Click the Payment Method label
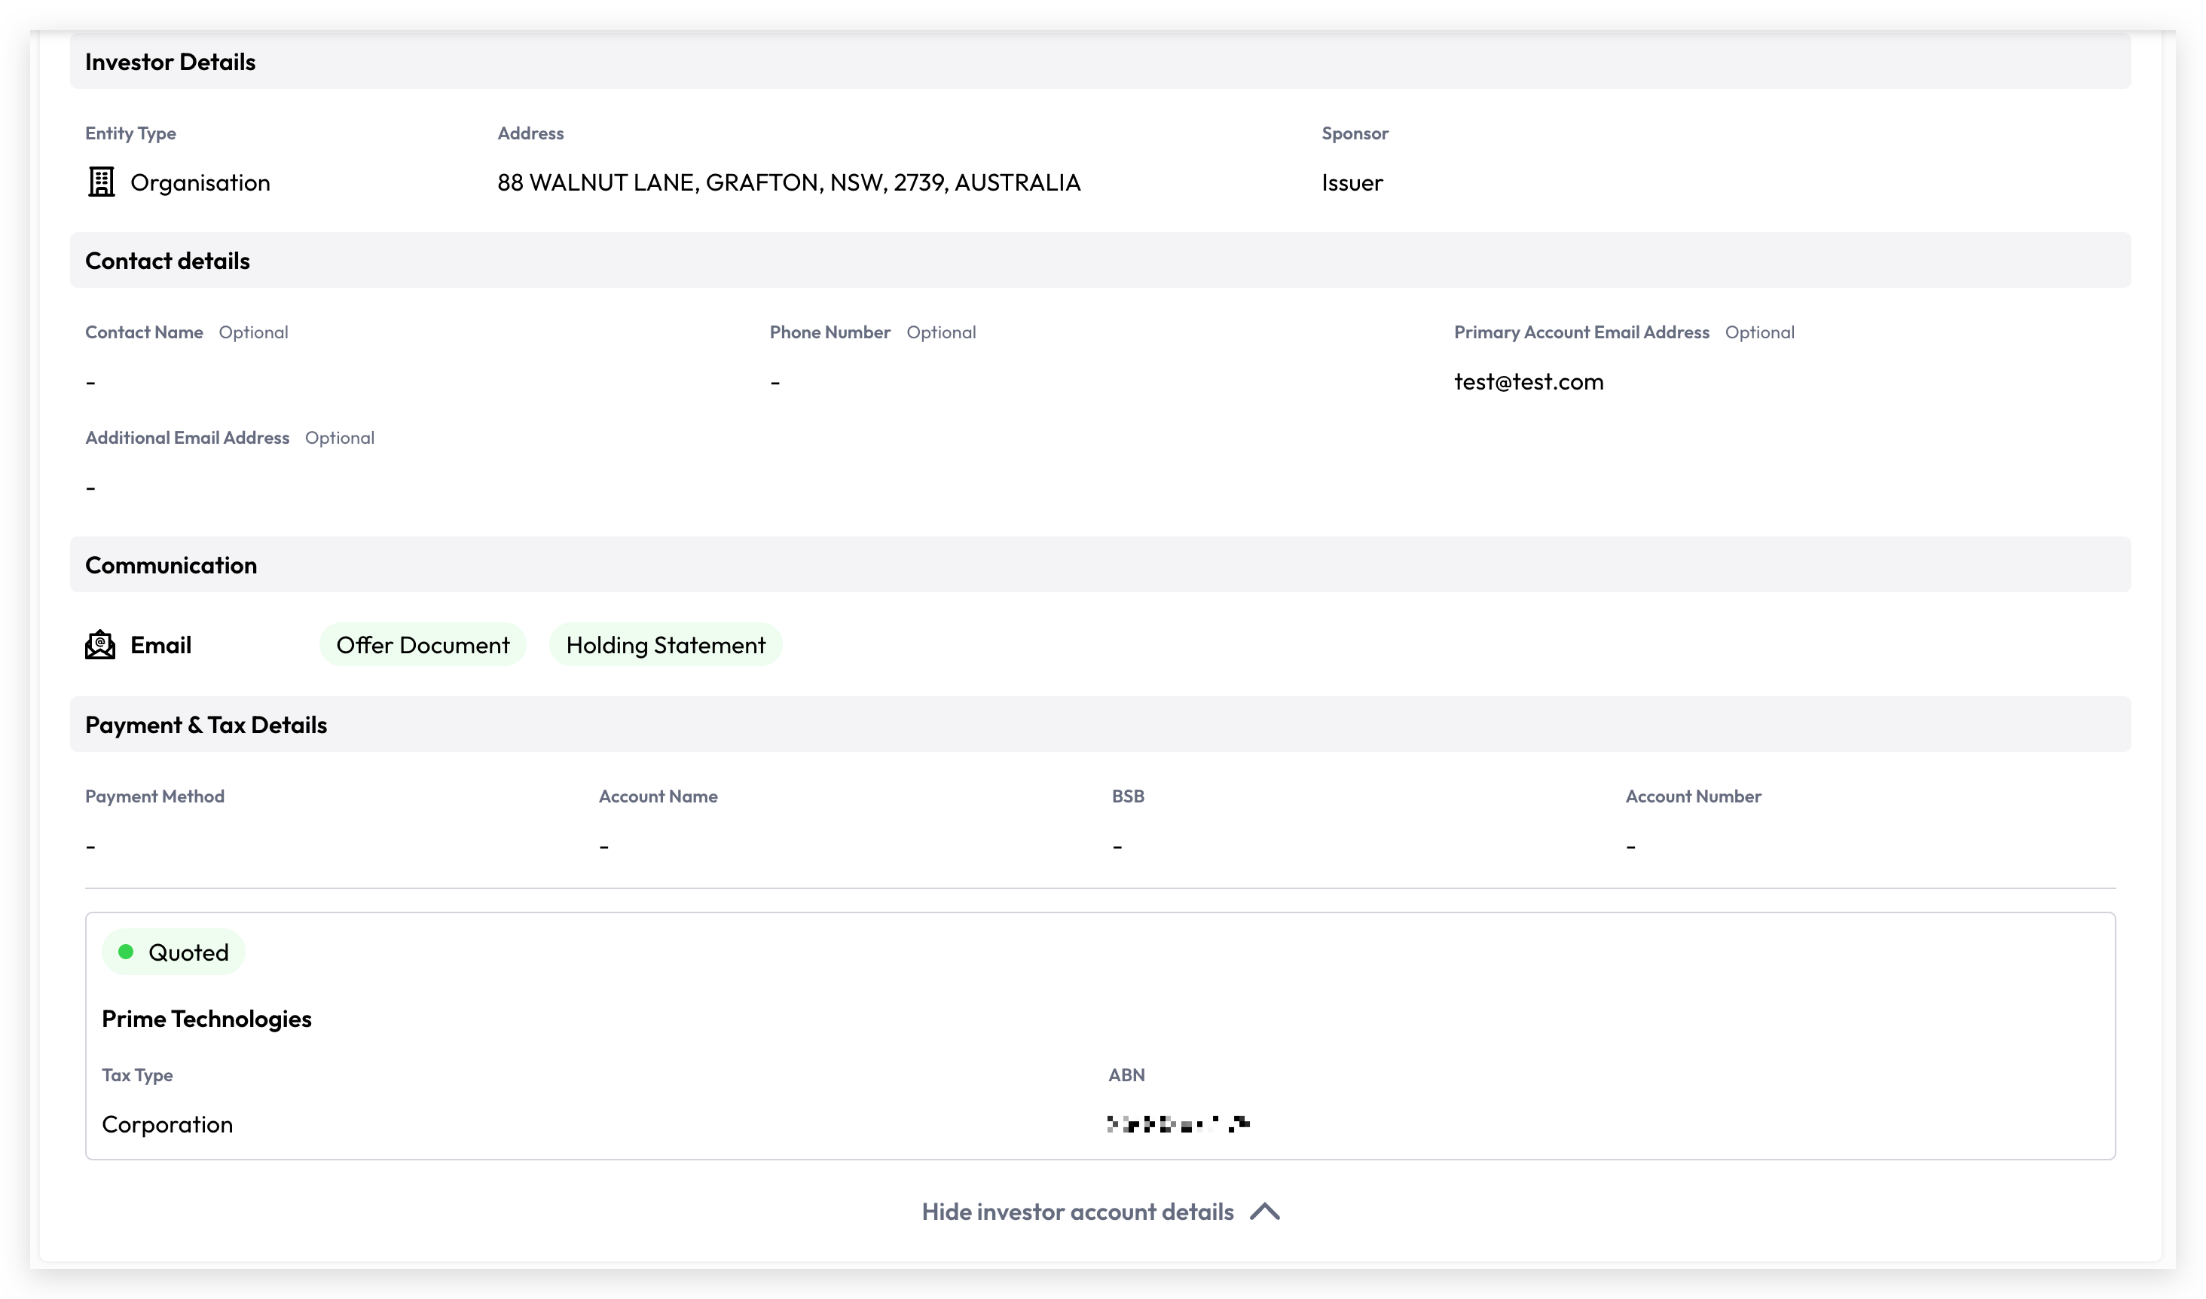Viewport: 2206px width, 1299px height. [155, 796]
